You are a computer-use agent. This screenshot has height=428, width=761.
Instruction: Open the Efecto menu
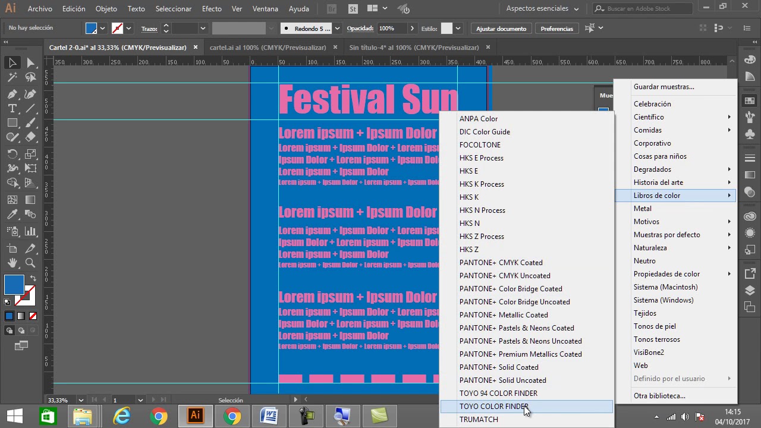(212, 9)
